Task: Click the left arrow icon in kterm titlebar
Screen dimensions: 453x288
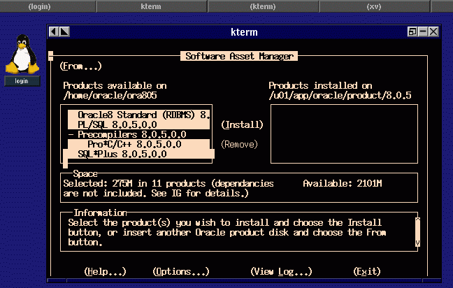Action: tap(54, 31)
